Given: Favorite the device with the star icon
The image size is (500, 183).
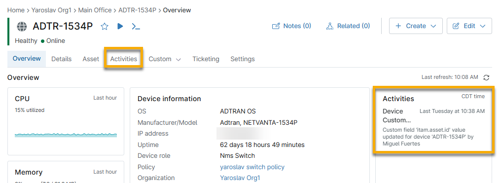Looking at the screenshot, I should pyautogui.click(x=105, y=27).
